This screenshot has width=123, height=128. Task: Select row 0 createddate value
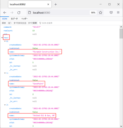[x=46, y=45]
